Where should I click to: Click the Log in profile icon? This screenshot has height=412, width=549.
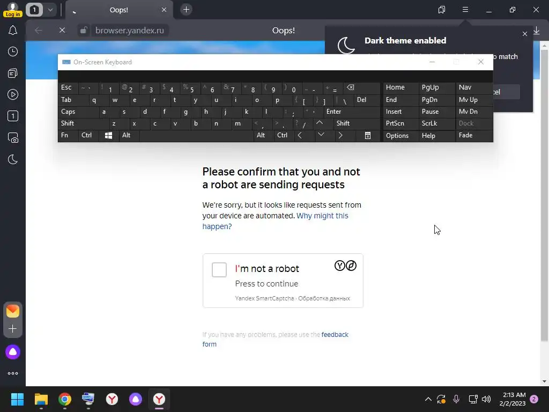point(13,10)
